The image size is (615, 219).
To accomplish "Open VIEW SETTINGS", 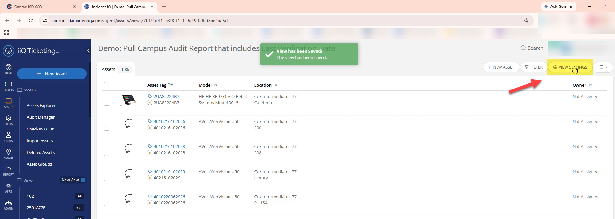I will [570, 67].
